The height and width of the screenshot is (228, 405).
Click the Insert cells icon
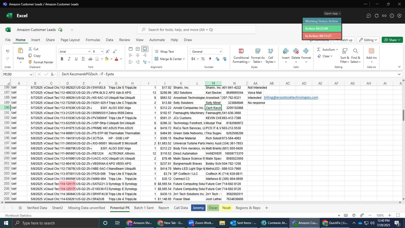286,51
